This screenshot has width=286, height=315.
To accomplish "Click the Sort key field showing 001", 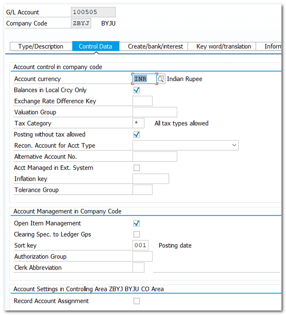I will [141, 245].
